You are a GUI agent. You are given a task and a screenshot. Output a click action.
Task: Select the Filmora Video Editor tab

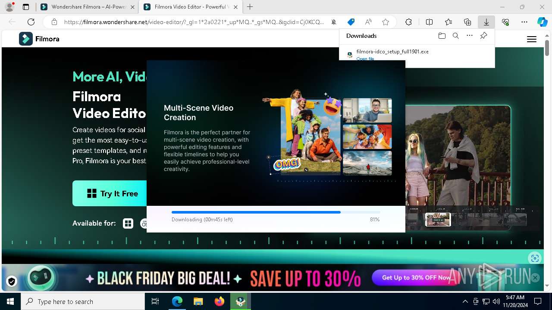click(x=191, y=7)
